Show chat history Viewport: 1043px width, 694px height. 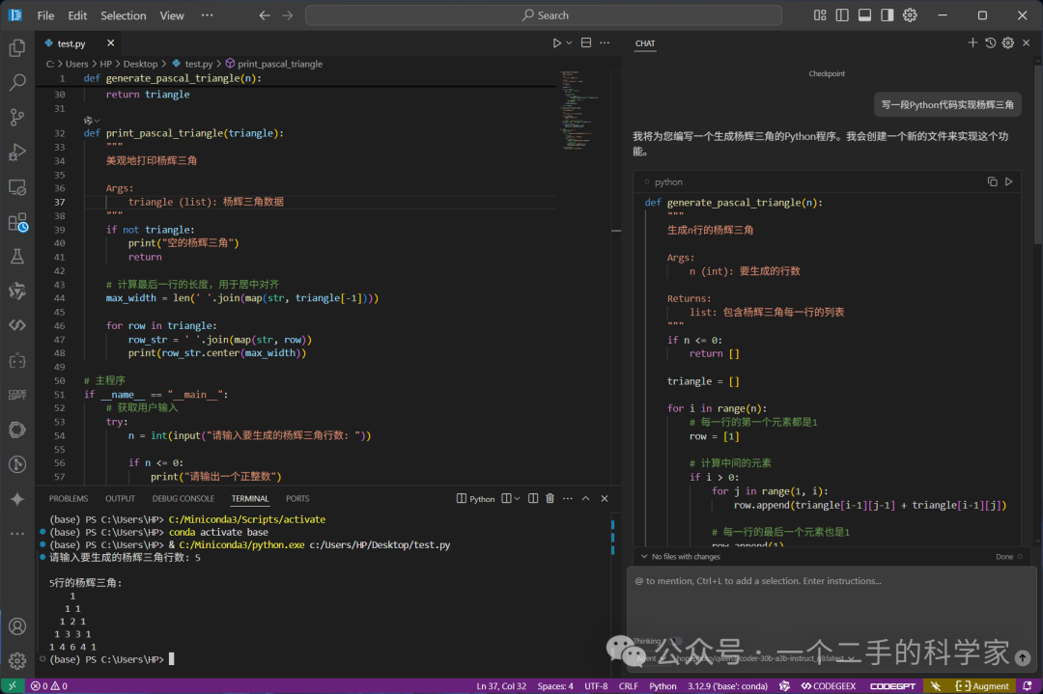click(x=991, y=42)
